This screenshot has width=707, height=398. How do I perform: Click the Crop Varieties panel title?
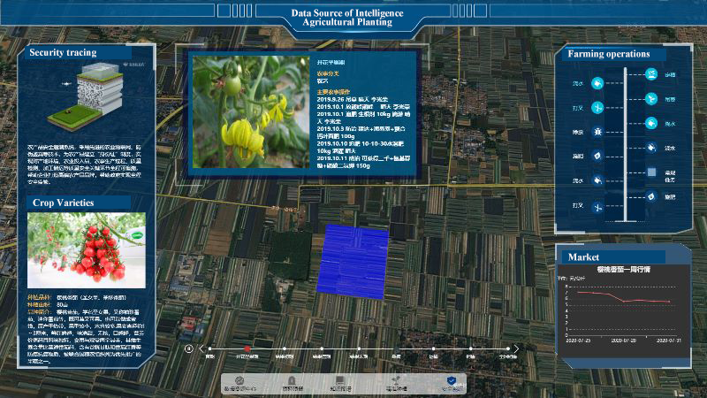coord(63,203)
